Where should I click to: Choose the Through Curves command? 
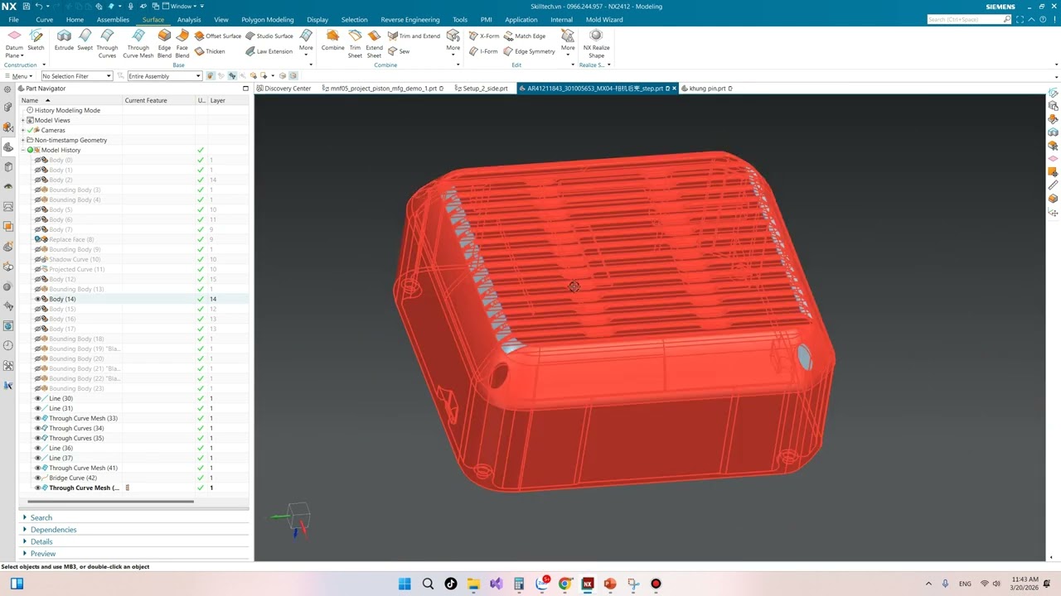pos(107,44)
